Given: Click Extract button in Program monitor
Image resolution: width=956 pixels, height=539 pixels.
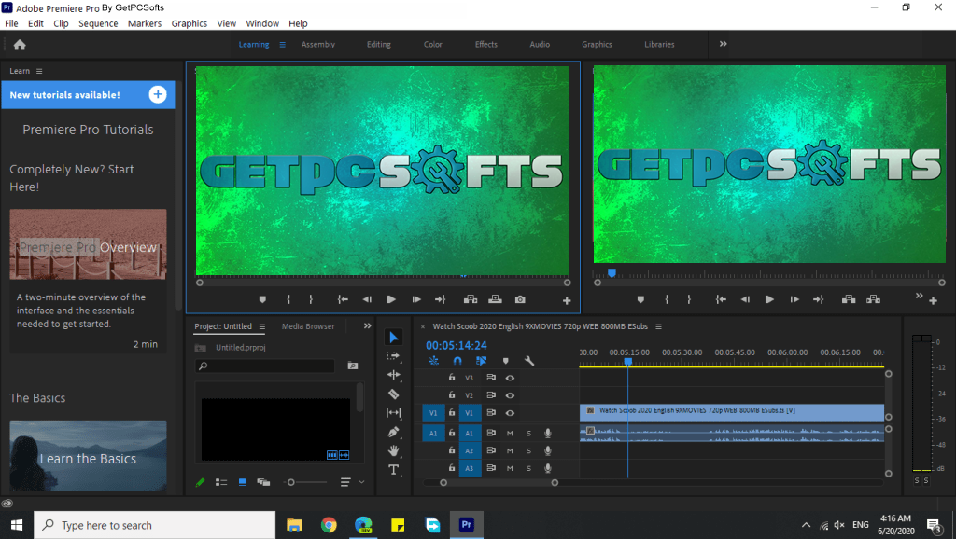Looking at the screenshot, I should click(873, 299).
